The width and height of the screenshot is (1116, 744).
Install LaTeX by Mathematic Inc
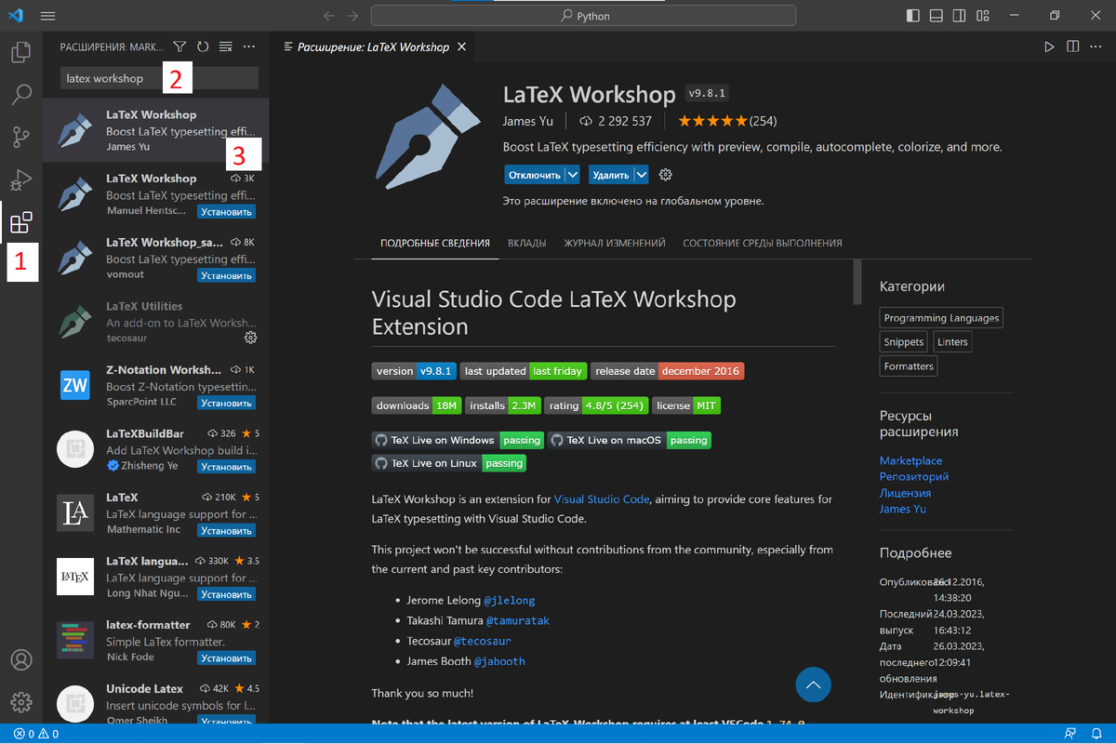click(x=227, y=531)
